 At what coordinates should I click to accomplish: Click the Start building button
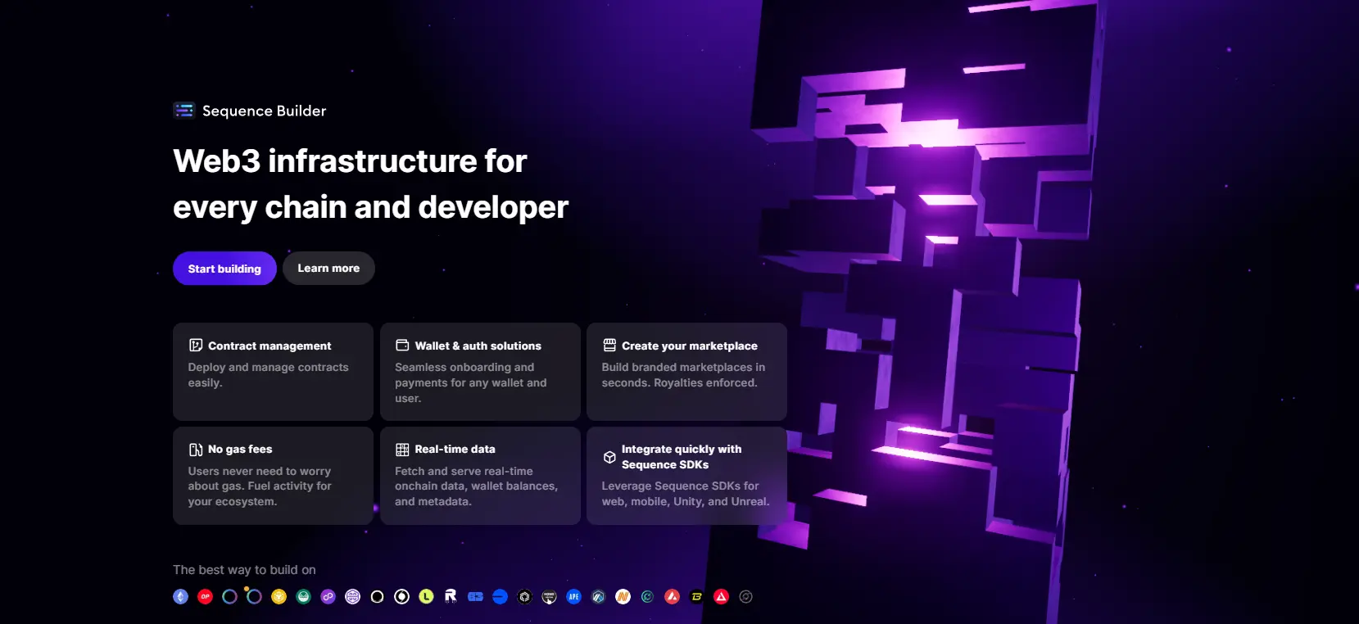click(224, 269)
